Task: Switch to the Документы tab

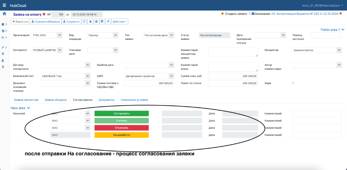Action: click(106, 100)
